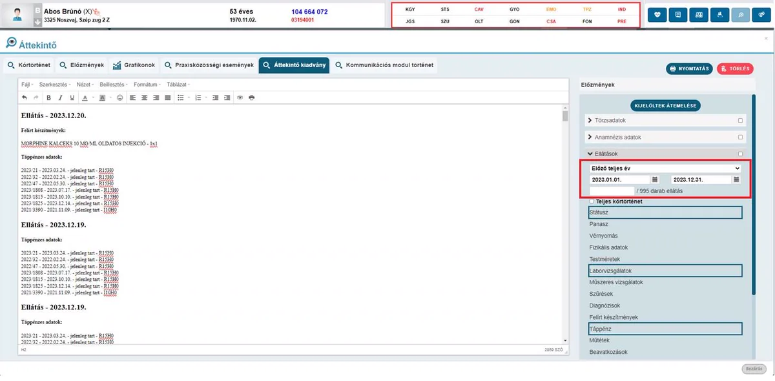Justify the text
The image size is (775, 381).
click(x=167, y=98)
